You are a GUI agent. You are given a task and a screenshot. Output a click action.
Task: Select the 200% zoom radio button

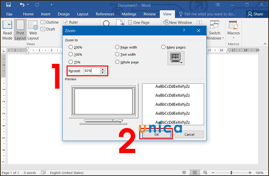[x=71, y=47]
